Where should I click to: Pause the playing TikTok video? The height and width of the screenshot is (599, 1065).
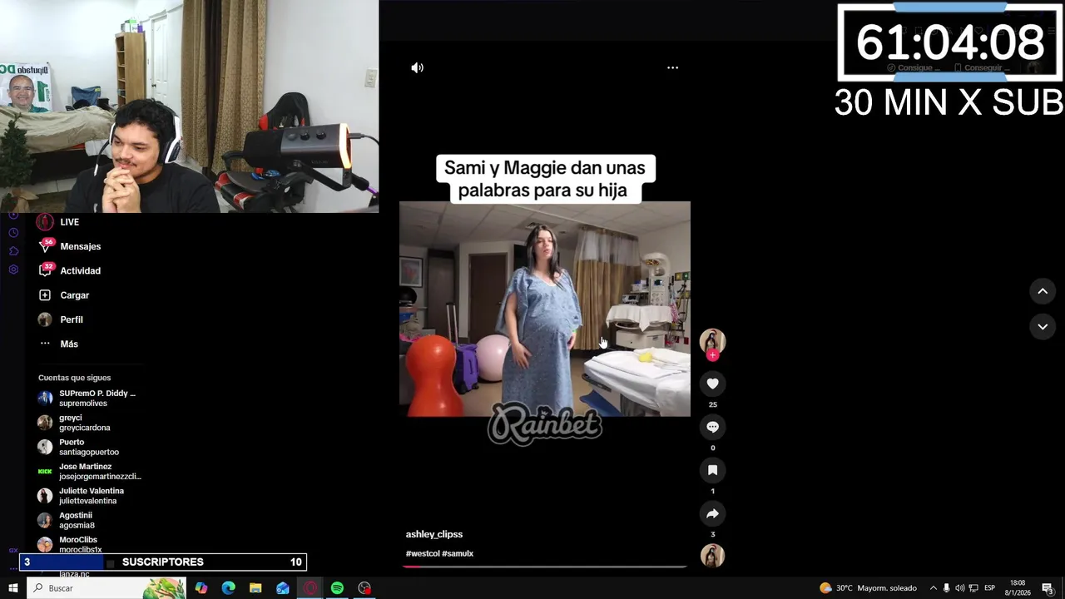coord(545,309)
